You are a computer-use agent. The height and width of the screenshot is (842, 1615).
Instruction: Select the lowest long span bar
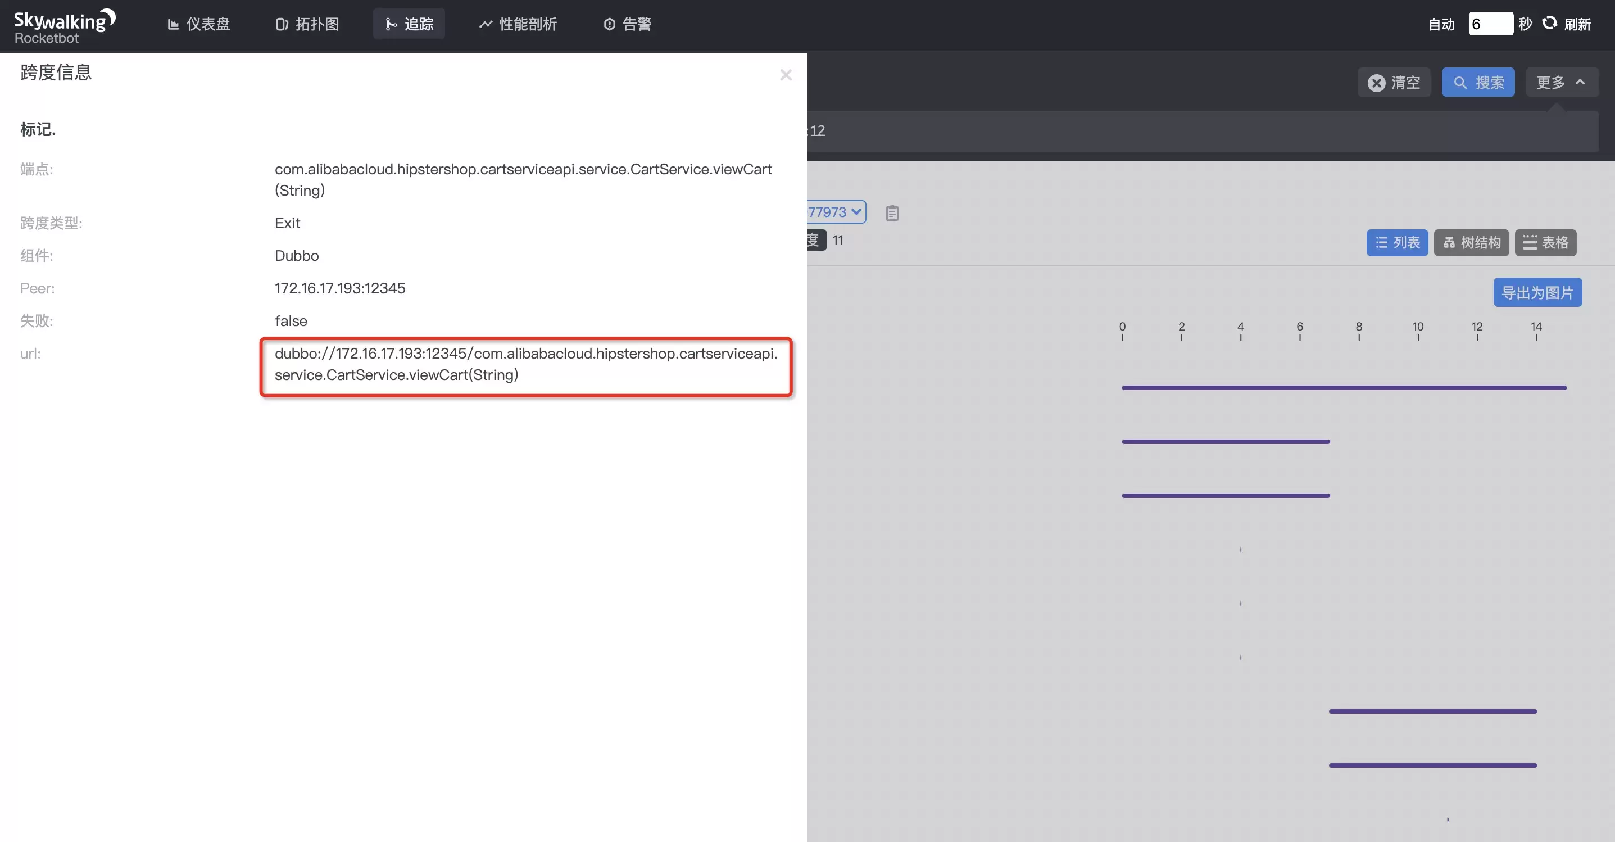pyautogui.click(x=1432, y=765)
